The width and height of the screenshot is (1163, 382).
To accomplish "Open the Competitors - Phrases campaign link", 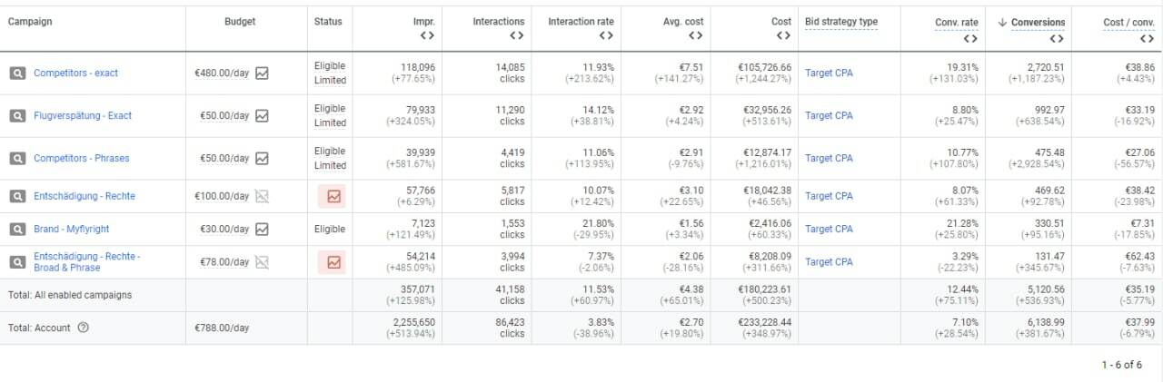I will tap(82, 158).
